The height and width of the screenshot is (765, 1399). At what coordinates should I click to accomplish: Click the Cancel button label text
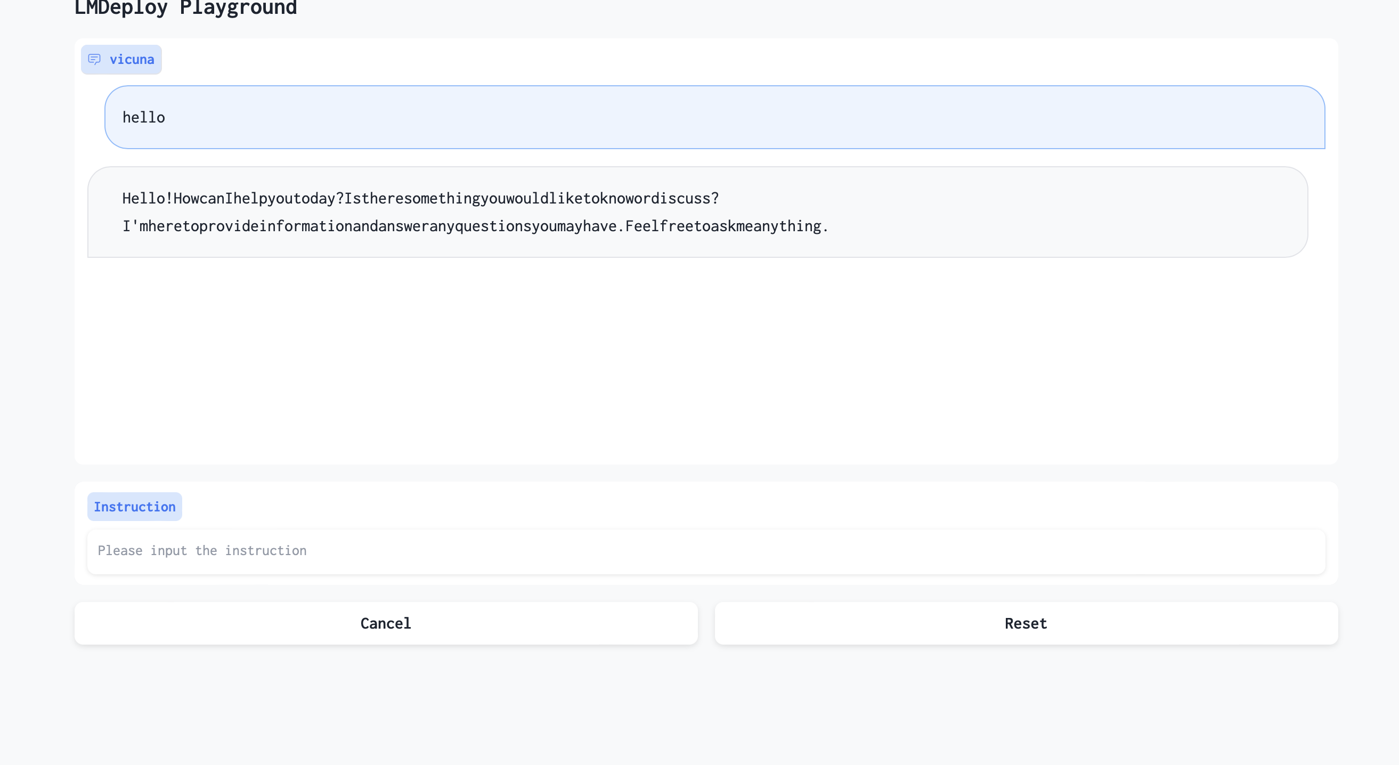coord(385,623)
